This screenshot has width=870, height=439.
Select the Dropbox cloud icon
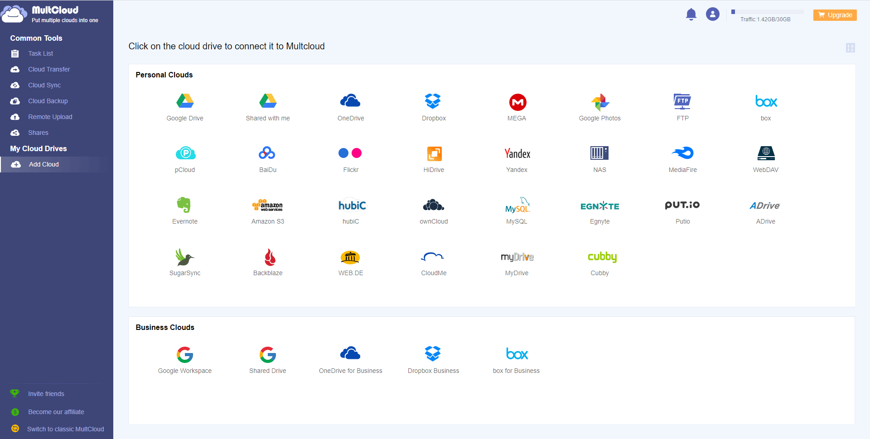tap(433, 101)
